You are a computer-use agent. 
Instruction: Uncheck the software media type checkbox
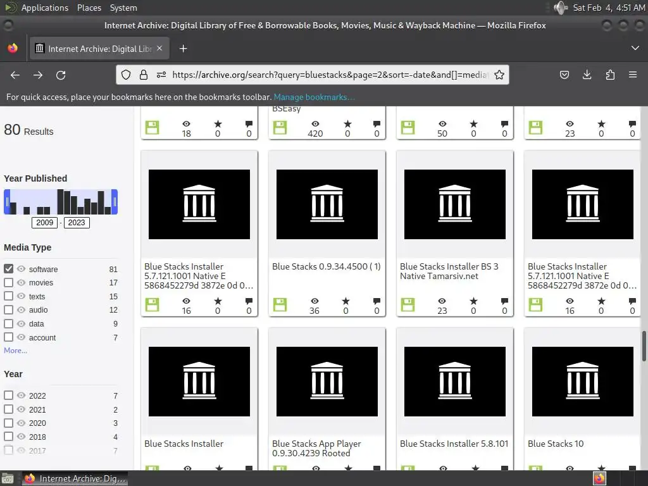tap(9, 268)
